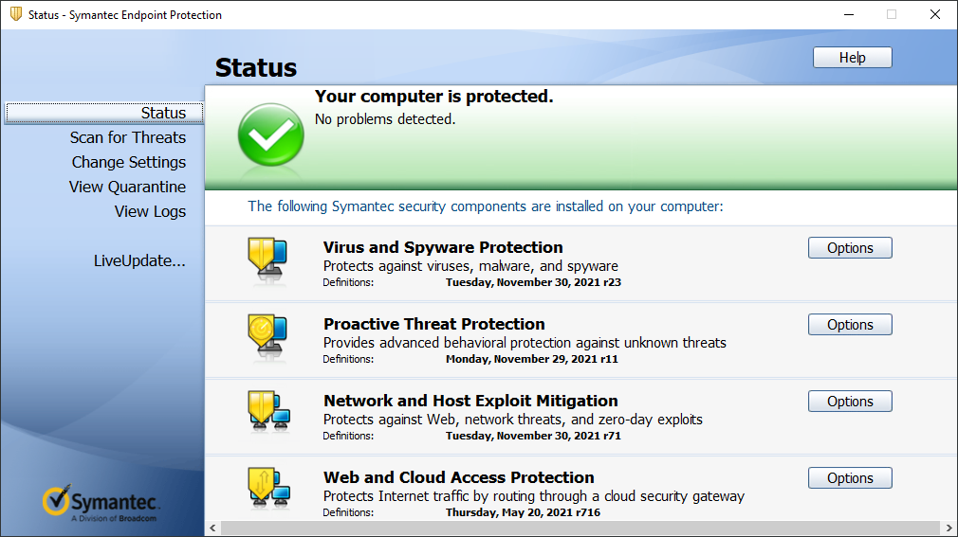The image size is (958, 537).
Task: Open Options for Network and Host Exploit Mitigation
Action: (849, 402)
